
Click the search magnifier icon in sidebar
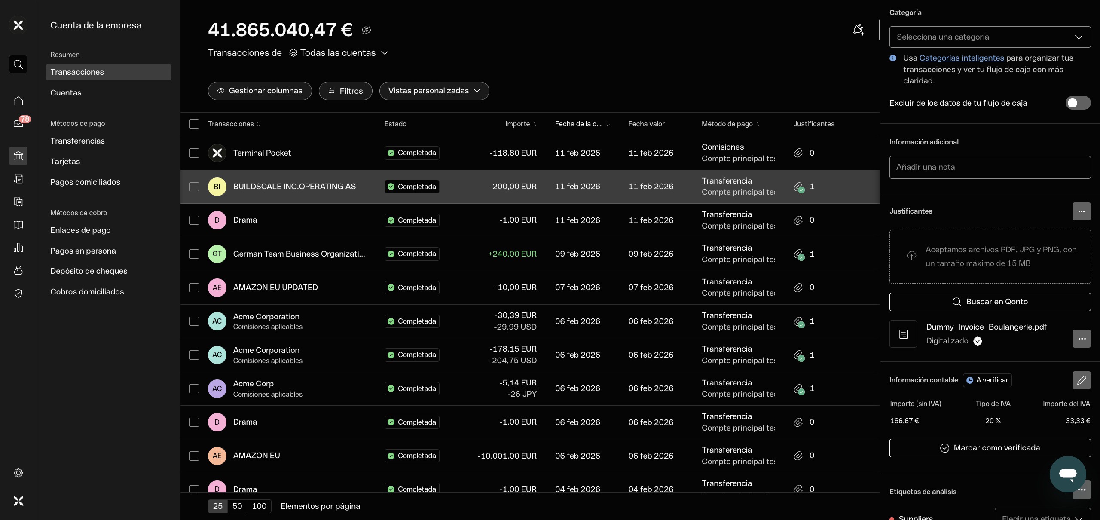click(18, 64)
